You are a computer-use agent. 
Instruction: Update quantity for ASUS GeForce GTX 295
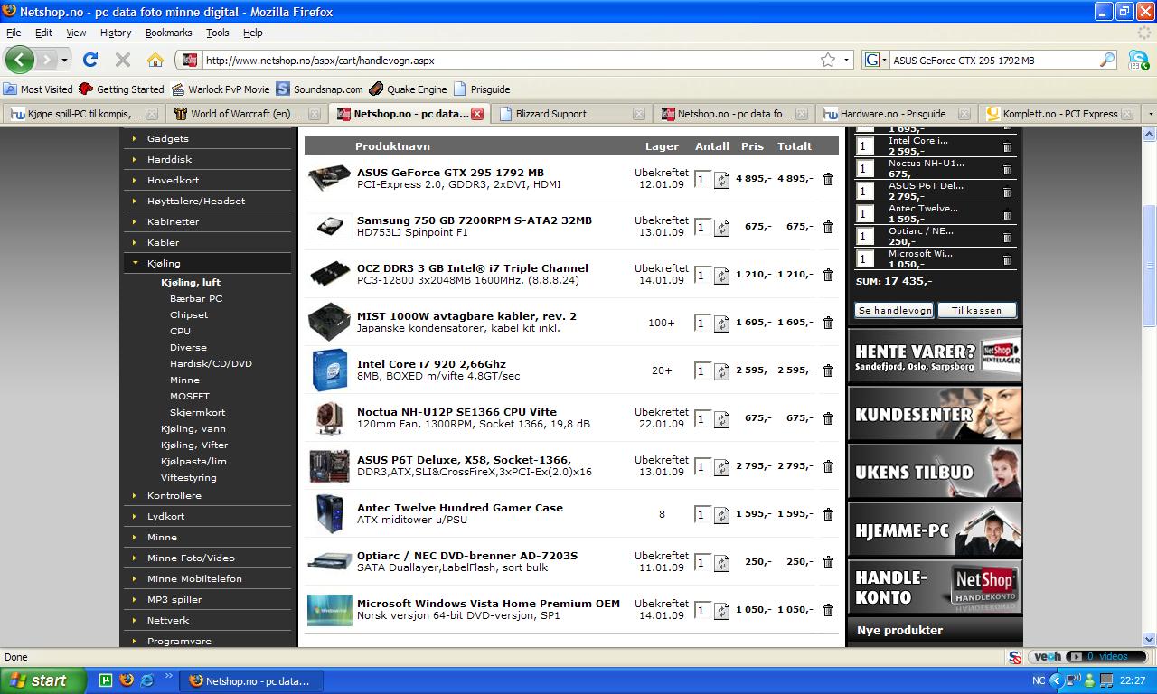[721, 180]
